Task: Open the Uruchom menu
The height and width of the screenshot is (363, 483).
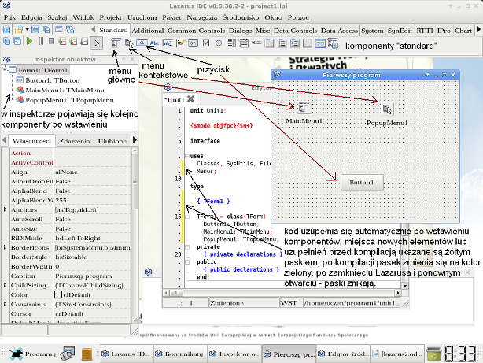Action: [x=142, y=17]
